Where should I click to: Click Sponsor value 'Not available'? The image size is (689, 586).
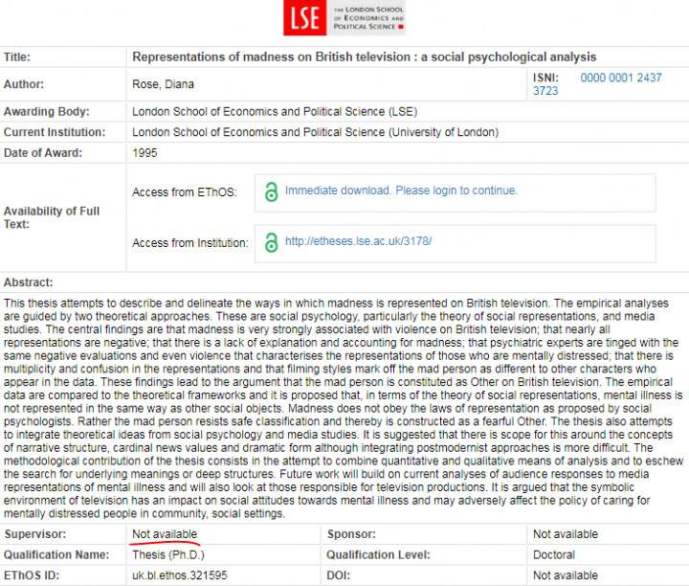click(x=566, y=534)
